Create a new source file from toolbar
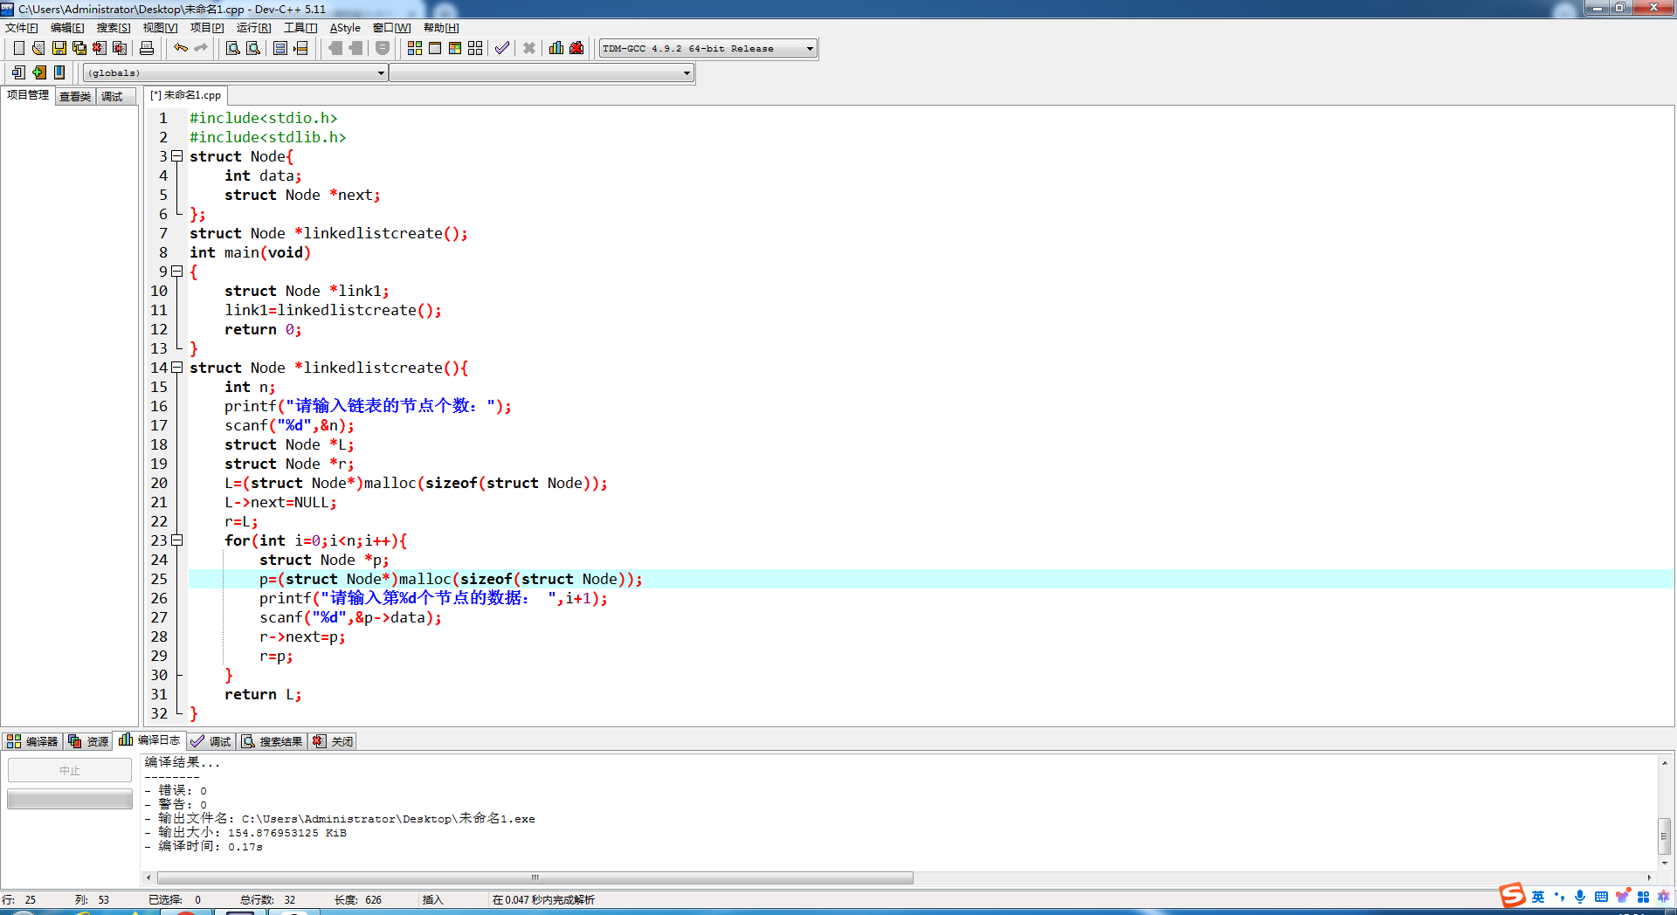The height and width of the screenshot is (915, 1677). point(18,48)
